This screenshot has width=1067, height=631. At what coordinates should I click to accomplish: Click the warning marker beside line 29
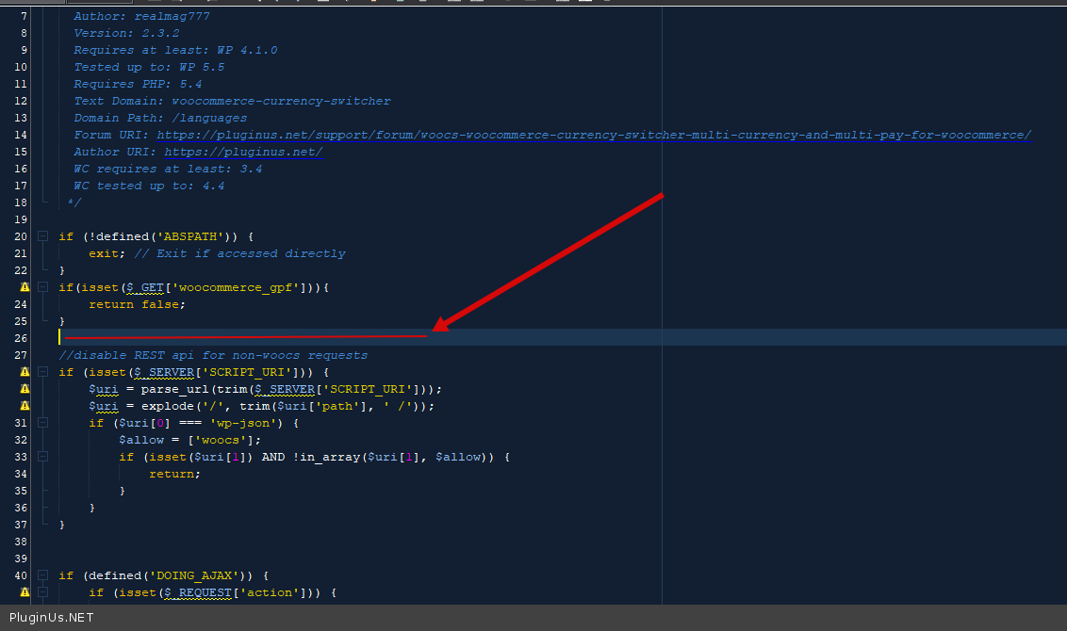25,389
